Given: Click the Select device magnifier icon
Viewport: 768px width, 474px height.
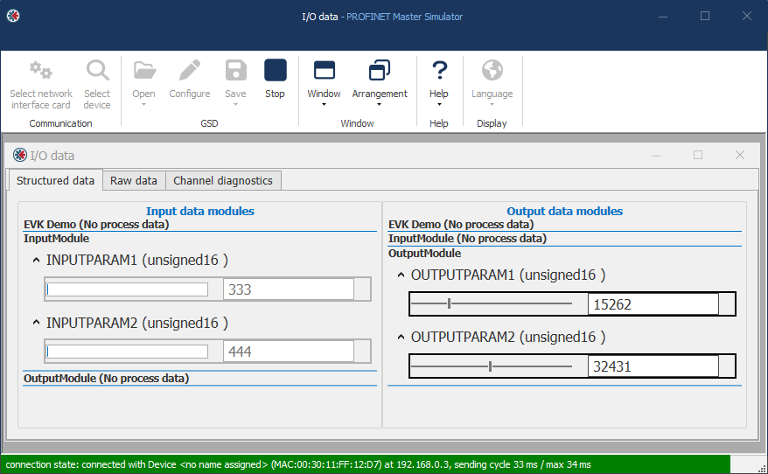Looking at the screenshot, I should pos(97,71).
